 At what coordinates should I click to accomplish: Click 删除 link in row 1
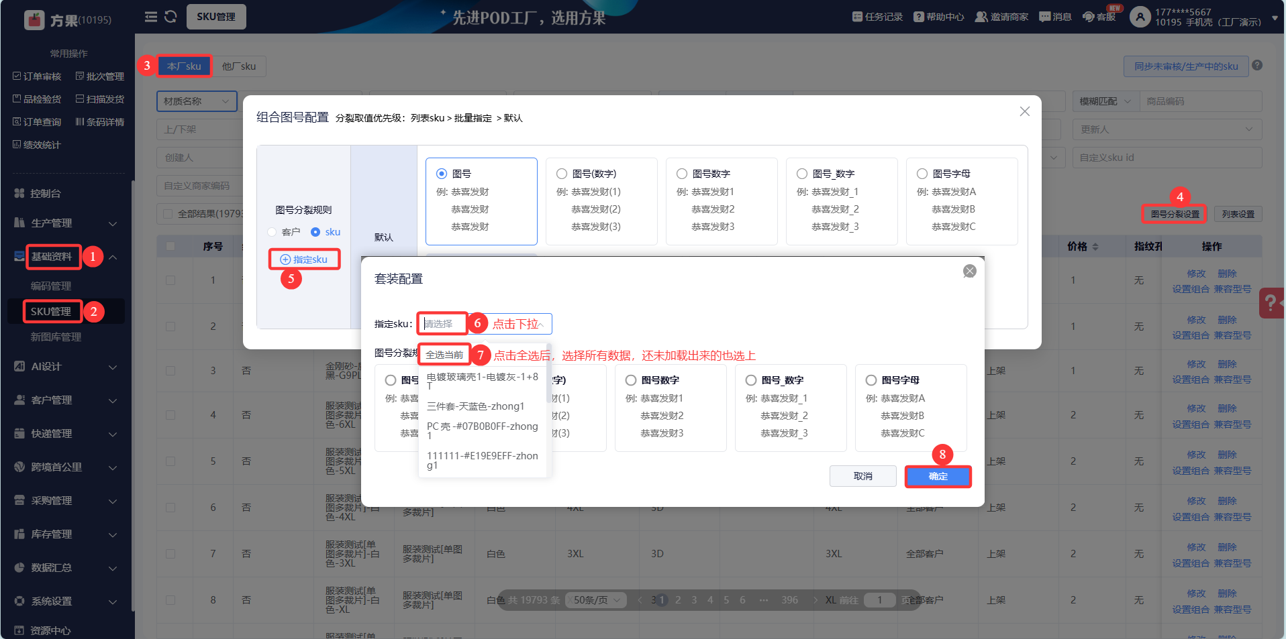[1227, 274]
